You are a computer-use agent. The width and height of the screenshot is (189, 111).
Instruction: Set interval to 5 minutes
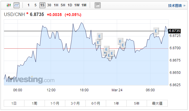point(35,5)
